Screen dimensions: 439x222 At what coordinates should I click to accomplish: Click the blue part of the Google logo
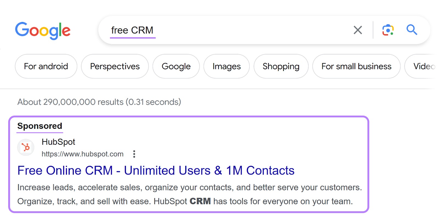(x=21, y=30)
